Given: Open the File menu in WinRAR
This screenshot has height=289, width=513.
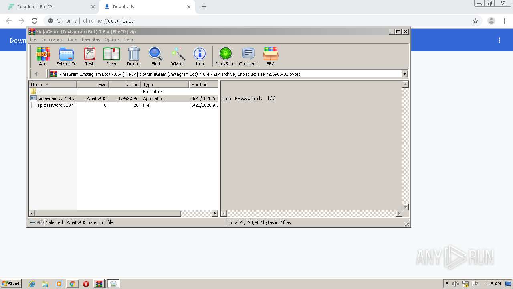Looking at the screenshot, I should (x=33, y=39).
